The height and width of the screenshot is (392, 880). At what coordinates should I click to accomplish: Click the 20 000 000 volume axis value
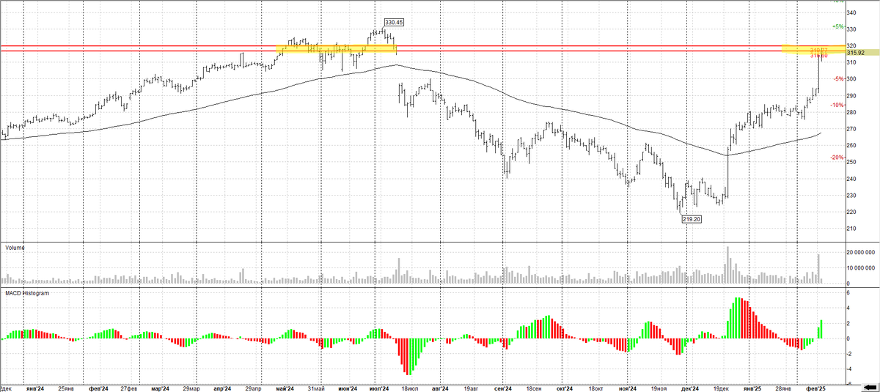pos(860,251)
